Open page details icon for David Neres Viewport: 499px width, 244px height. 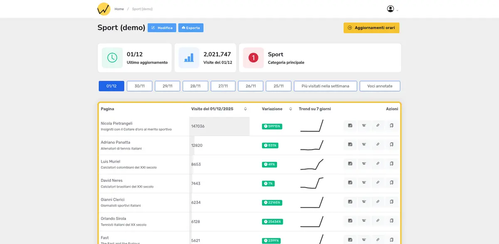pyautogui.click(x=350, y=183)
